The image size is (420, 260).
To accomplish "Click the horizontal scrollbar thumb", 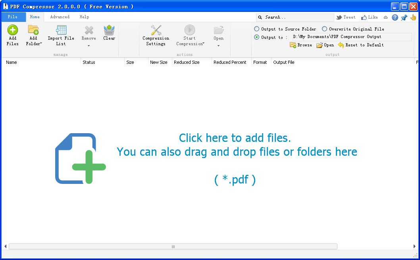I will pyautogui.click(x=173, y=247).
